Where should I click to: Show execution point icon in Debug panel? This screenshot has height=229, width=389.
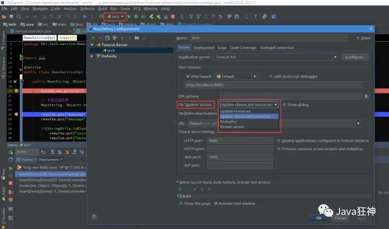point(44,152)
